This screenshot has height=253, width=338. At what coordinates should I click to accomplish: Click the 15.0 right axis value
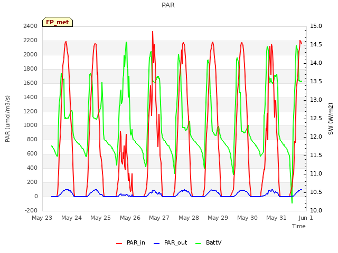pyautogui.click(x=316, y=26)
